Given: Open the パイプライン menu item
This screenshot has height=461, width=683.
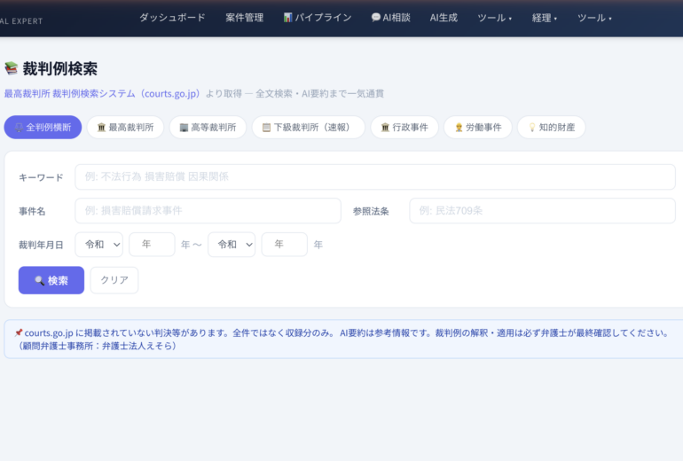Looking at the screenshot, I should click(318, 18).
